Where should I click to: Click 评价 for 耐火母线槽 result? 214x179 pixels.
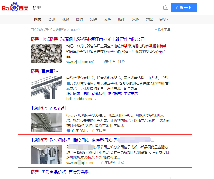tap(121, 163)
